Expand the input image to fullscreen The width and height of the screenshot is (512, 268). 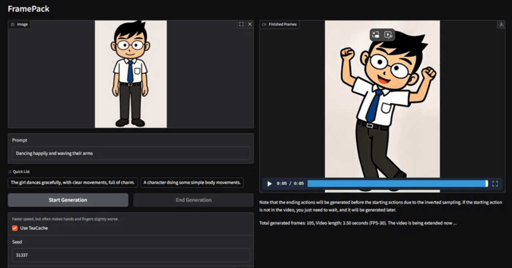click(x=241, y=24)
